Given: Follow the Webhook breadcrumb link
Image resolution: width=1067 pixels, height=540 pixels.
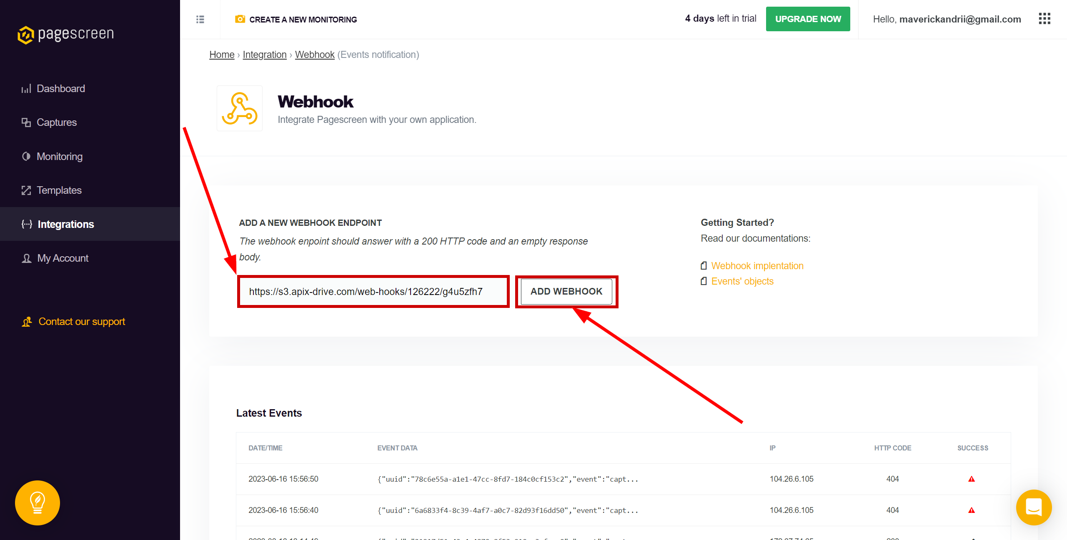Looking at the screenshot, I should pos(315,55).
